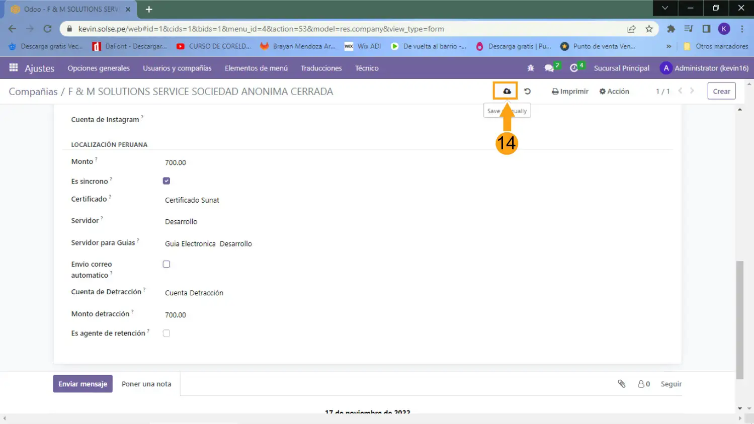Open the Punto de venta Ven bookmark
The height and width of the screenshot is (424, 754).
coord(598,46)
